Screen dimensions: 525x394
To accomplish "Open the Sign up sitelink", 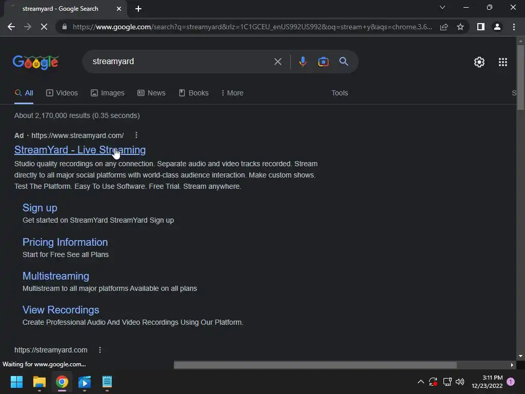I will click(40, 208).
